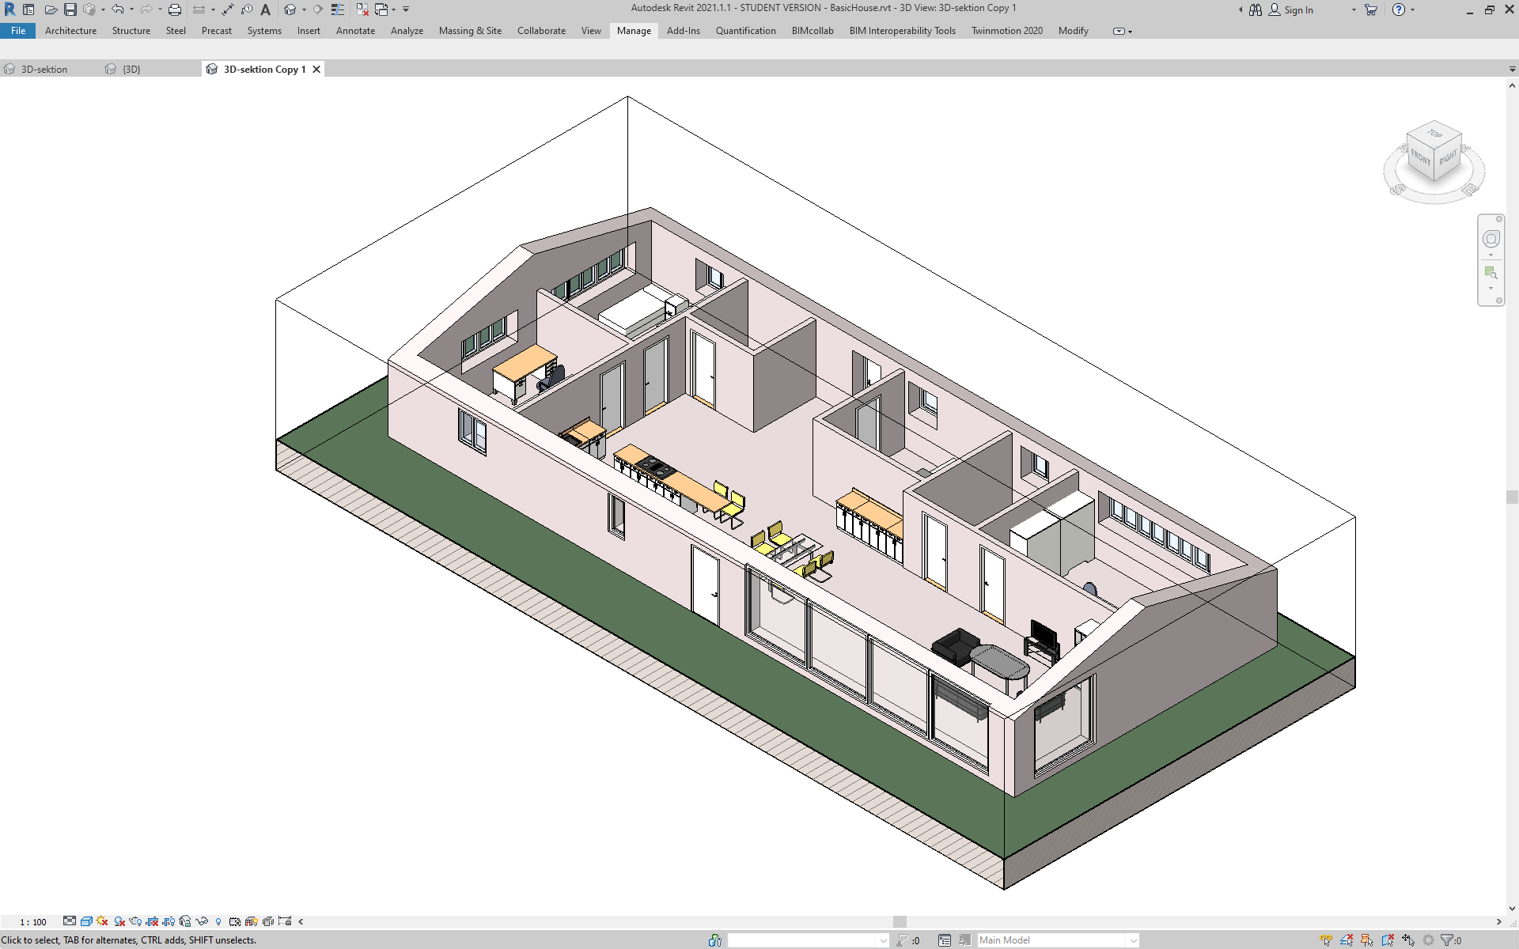Screen dimensions: 1519x949
Task: Toggle shadows on in view control bar
Action: (x=101, y=921)
